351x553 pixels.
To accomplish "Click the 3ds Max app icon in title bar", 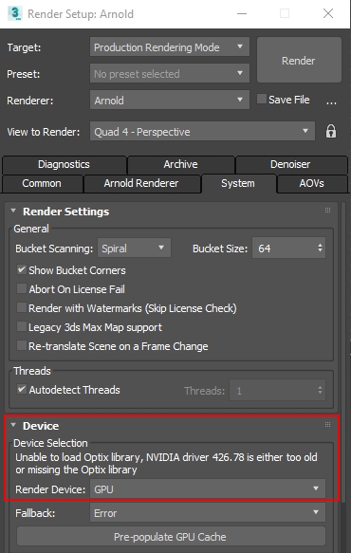I will 15,13.
